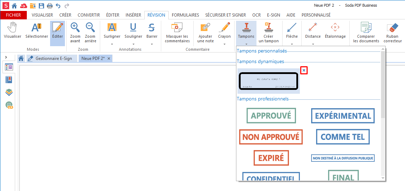
Task: Click Ajouter une note paperclip tool
Action: point(206,32)
